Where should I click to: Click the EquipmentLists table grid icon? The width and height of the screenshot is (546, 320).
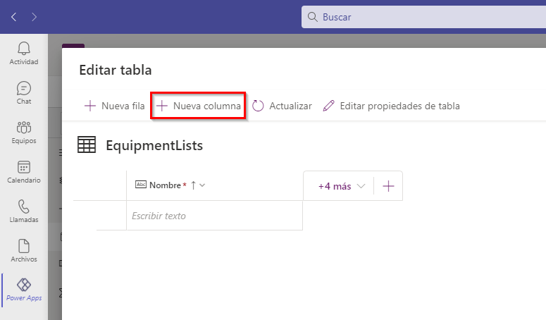(x=87, y=146)
